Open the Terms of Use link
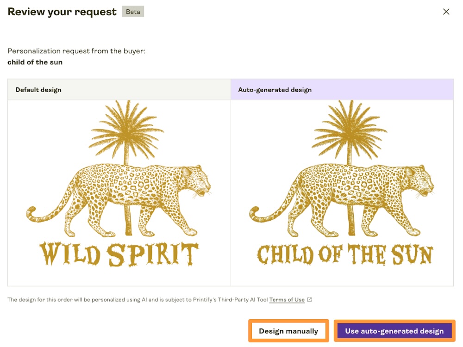Viewport: 463px width, 347px height. [287, 299]
